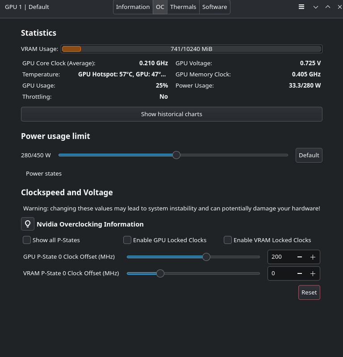Click the Throttling value No
Image resolution: width=343 pixels, height=357 pixels.
click(163, 97)
